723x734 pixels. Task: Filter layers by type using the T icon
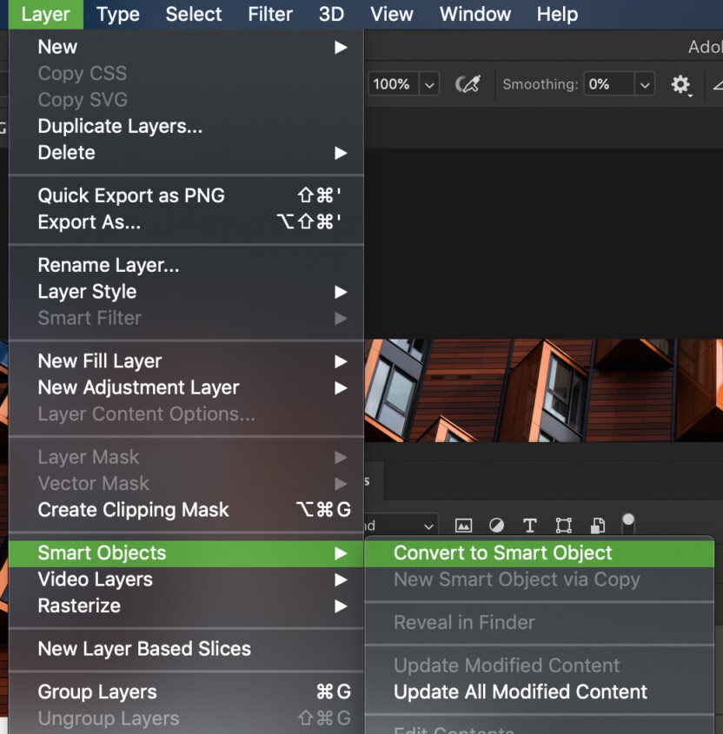[x=529, y=526]
